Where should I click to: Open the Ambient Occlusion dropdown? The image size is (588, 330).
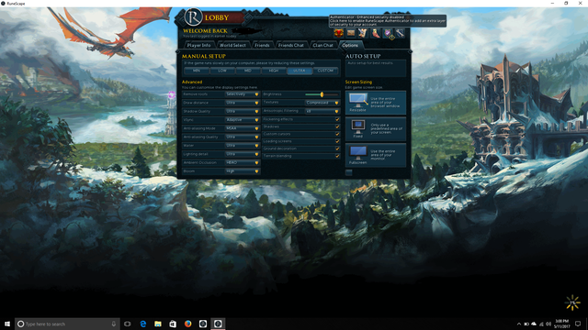tap(243, 163)
